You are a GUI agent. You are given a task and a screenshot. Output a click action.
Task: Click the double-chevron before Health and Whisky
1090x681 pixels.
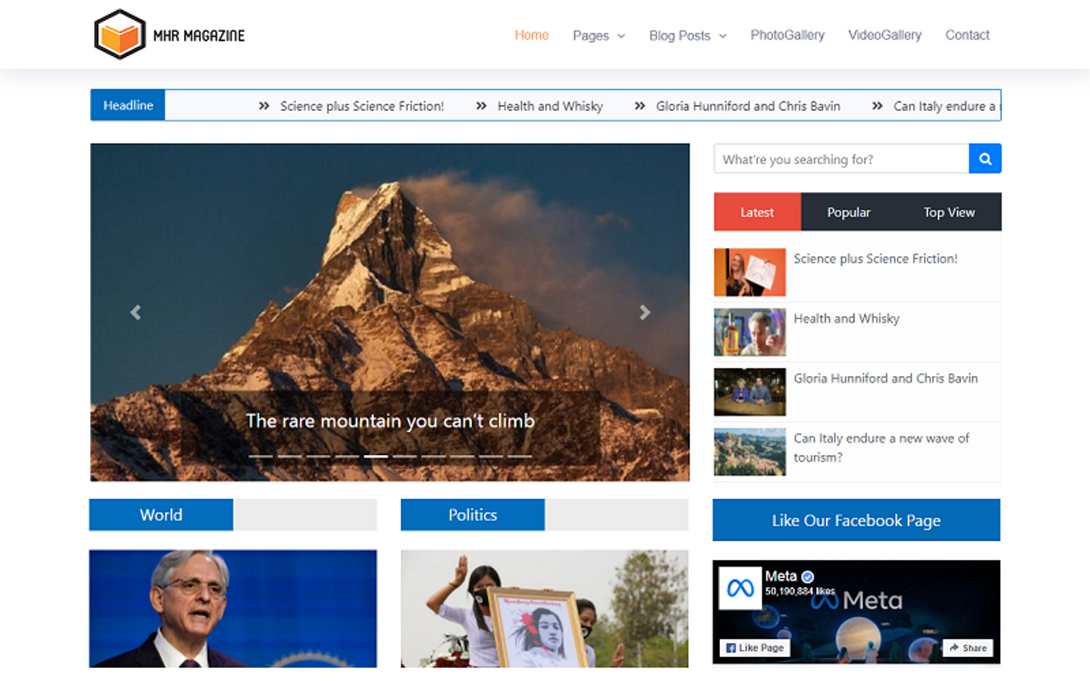[x=480, y=106]
